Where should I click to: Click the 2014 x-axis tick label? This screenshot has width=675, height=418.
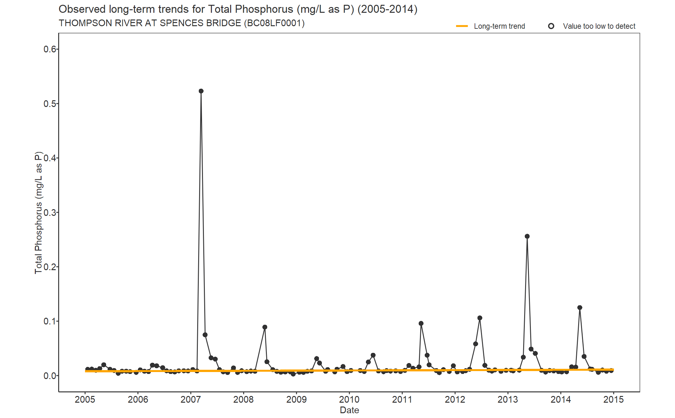coord(561,399)
